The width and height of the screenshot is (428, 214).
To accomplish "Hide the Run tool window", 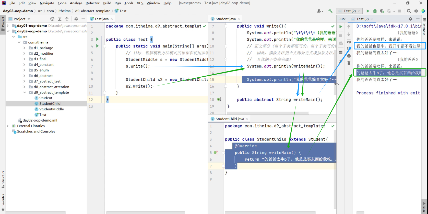I will [x=418, y=19].
